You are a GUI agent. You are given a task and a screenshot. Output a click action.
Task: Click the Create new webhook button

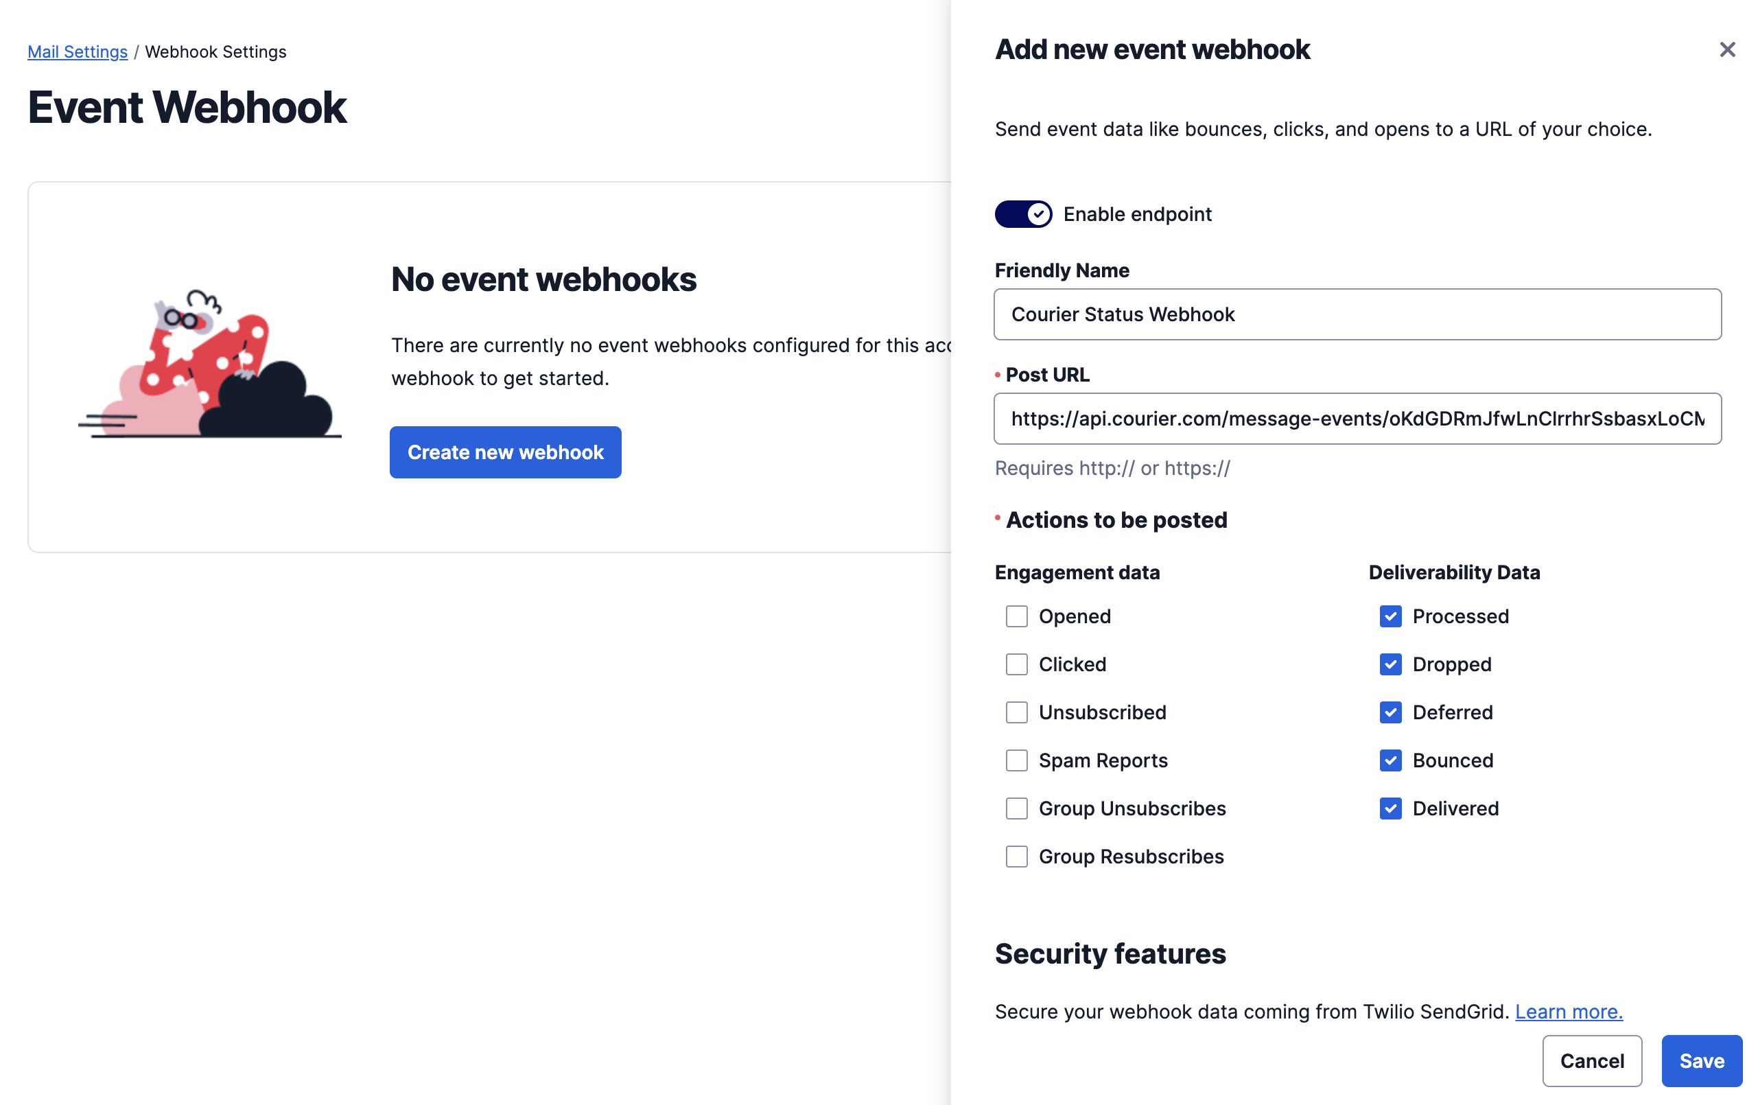pyautogui.click(x=505, y=452)
